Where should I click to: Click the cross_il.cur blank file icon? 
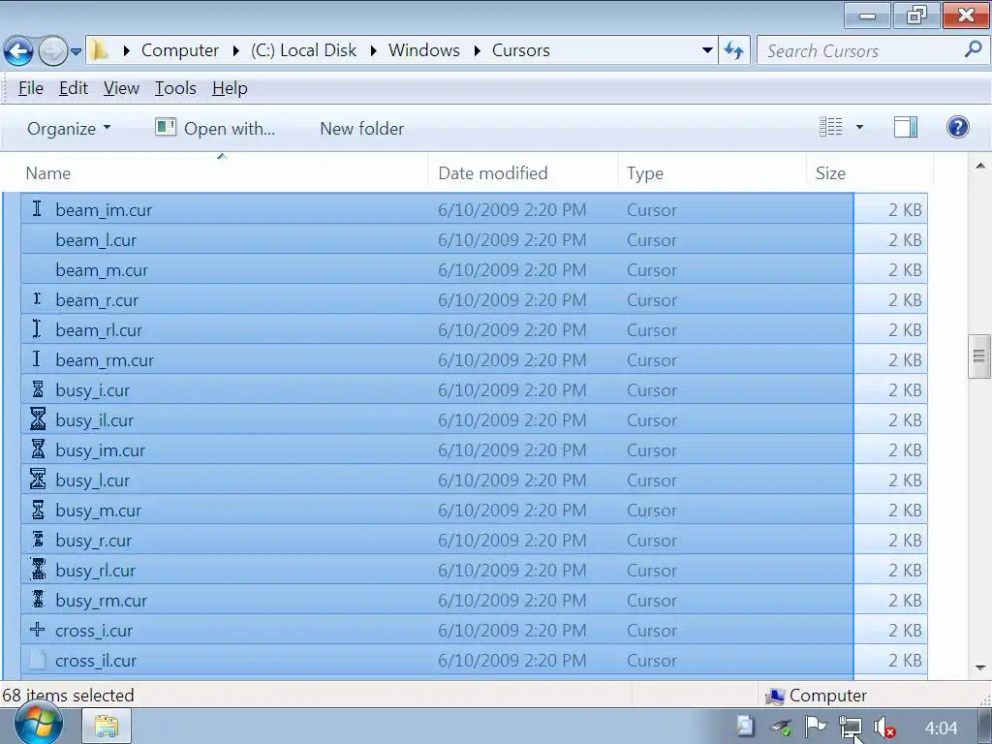tap(38, 660)
